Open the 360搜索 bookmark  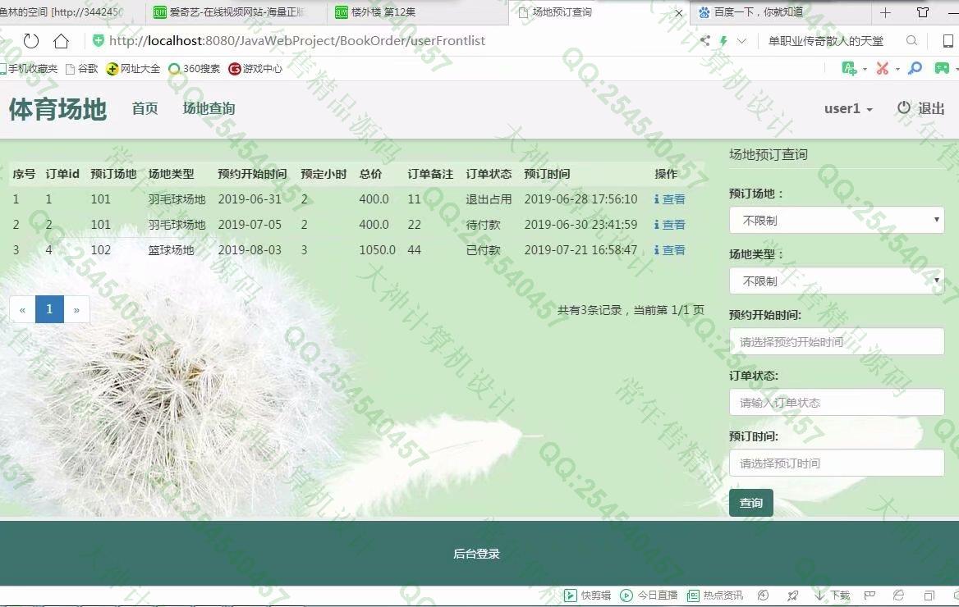(x=195, y=68)
